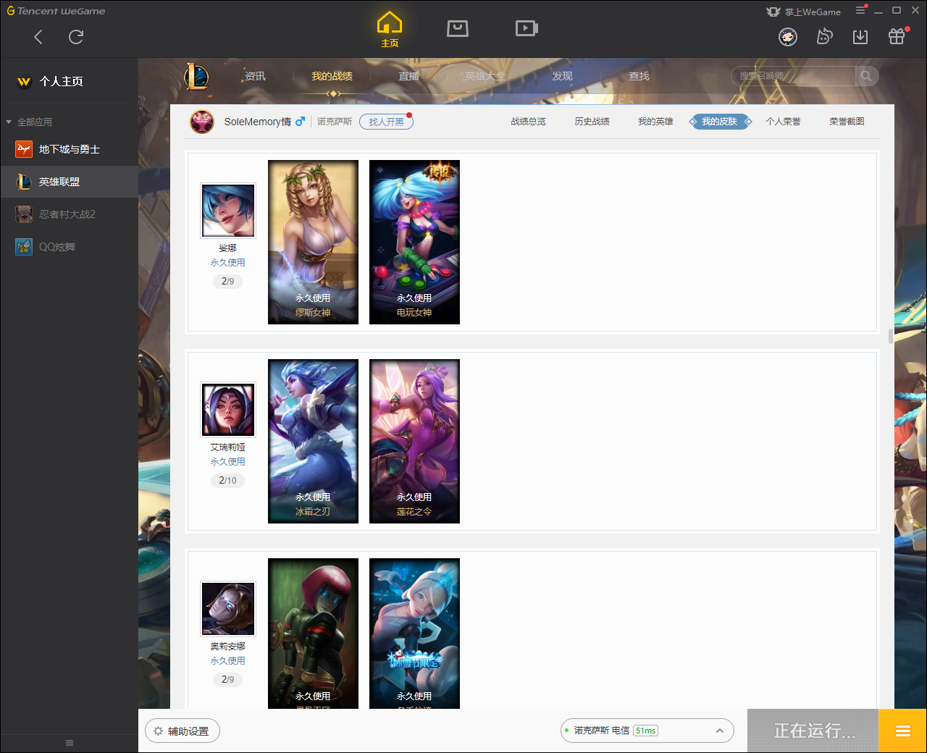Switch to the 英雄大全 tab
927x753 pixels.
485,76
